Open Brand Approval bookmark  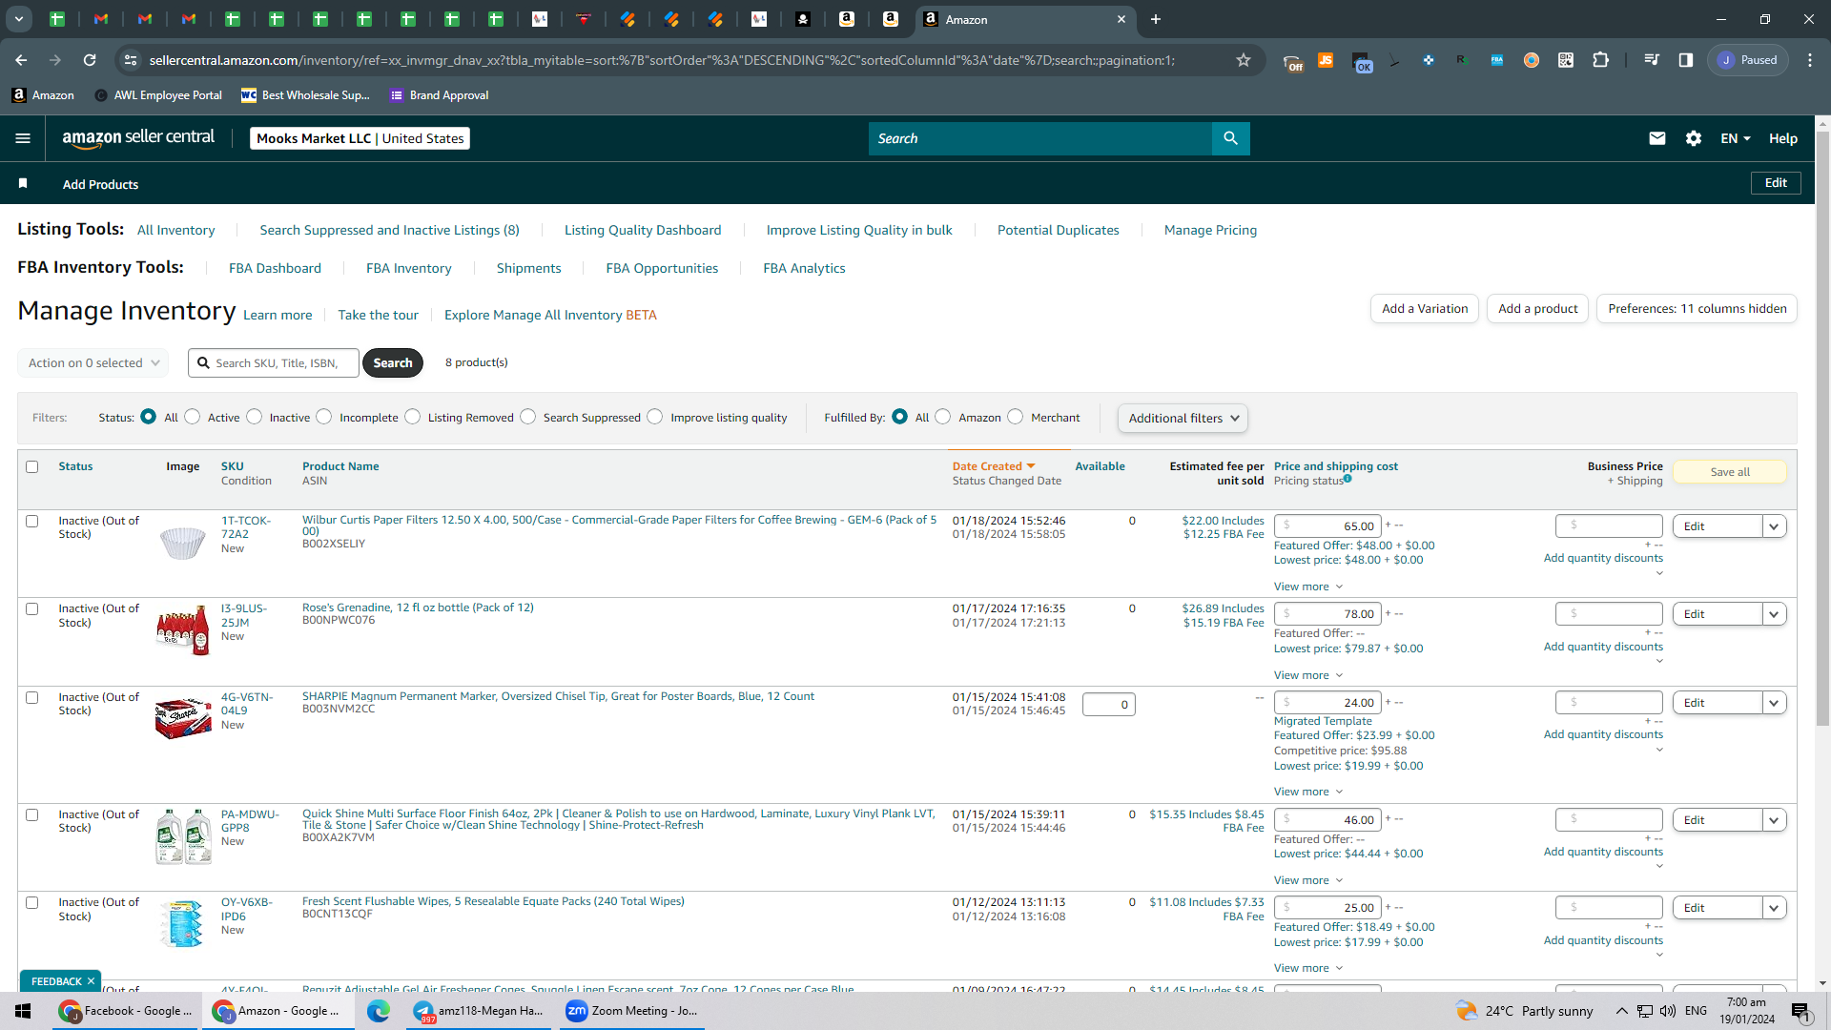[440, 95]
